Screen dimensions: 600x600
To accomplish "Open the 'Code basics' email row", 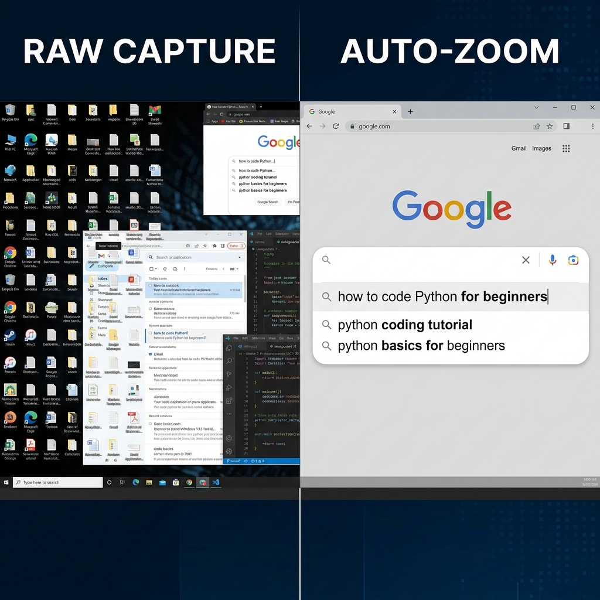I will pos(183,454).
